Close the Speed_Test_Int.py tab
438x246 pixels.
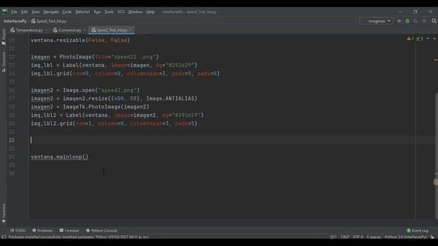[131, 30]
